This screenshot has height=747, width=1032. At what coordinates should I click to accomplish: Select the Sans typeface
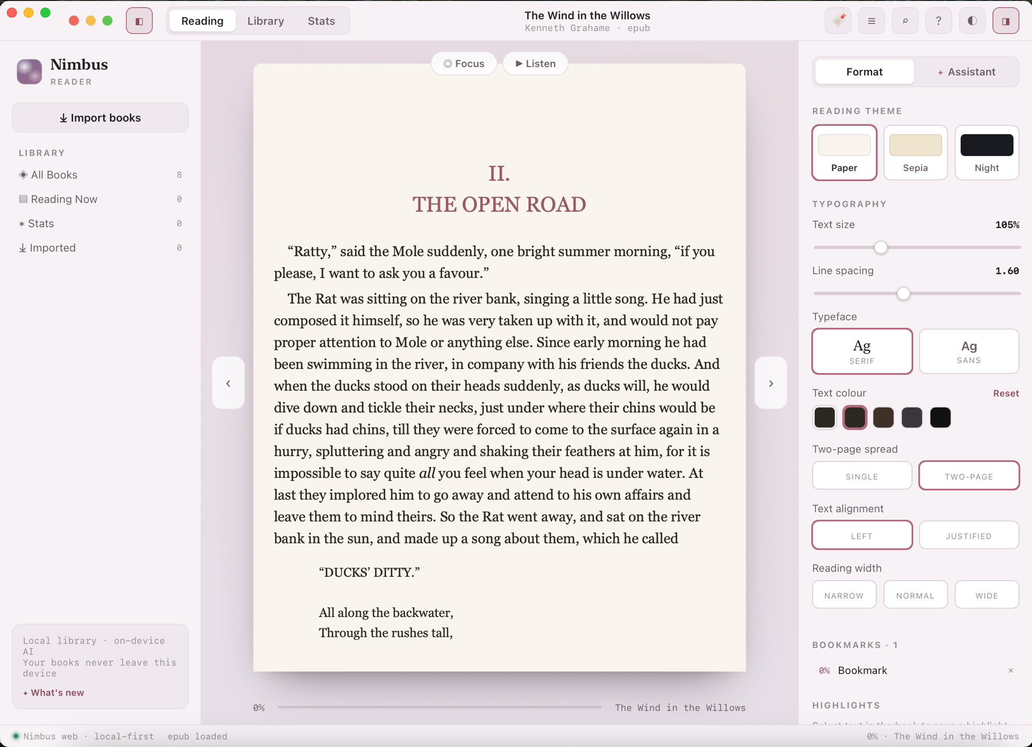click(969, 351)
